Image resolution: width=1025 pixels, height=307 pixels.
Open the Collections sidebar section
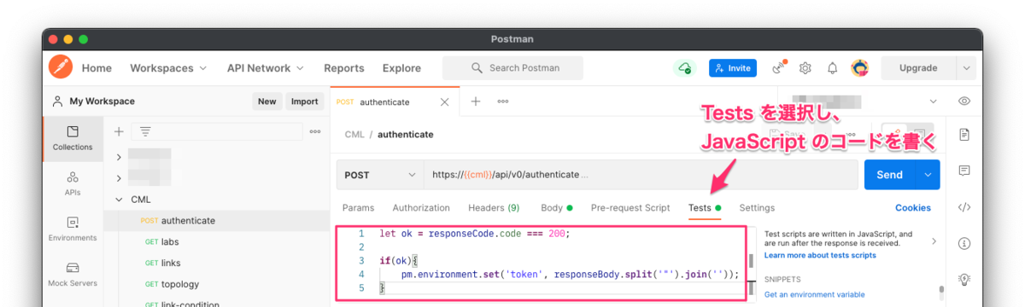pyautogui.click(x=73, y=137)
